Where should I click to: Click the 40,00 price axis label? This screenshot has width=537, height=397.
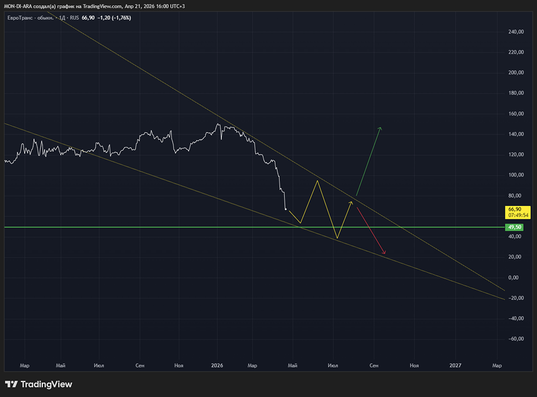click(515, 237)
